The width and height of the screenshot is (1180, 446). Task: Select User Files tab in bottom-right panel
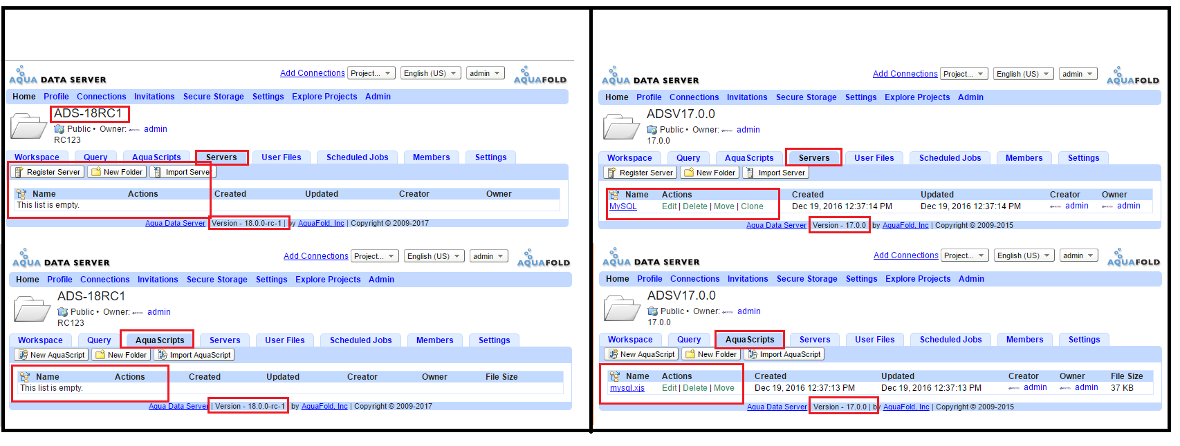click(875, 340)
